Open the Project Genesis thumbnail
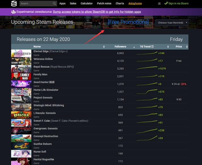The height and width of the screenshot is (165, 202). [x=21, y=100]
